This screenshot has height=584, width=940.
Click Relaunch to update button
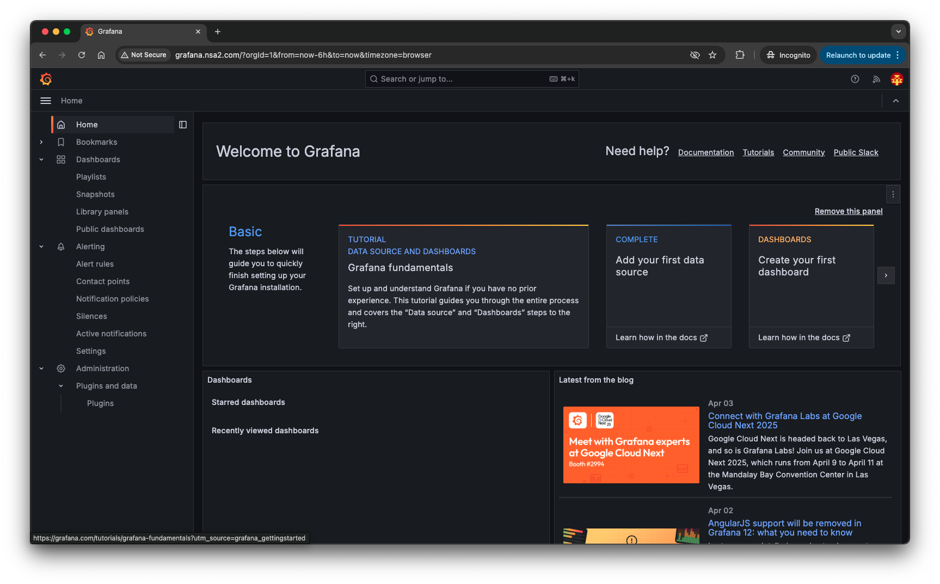pos(858,55)
